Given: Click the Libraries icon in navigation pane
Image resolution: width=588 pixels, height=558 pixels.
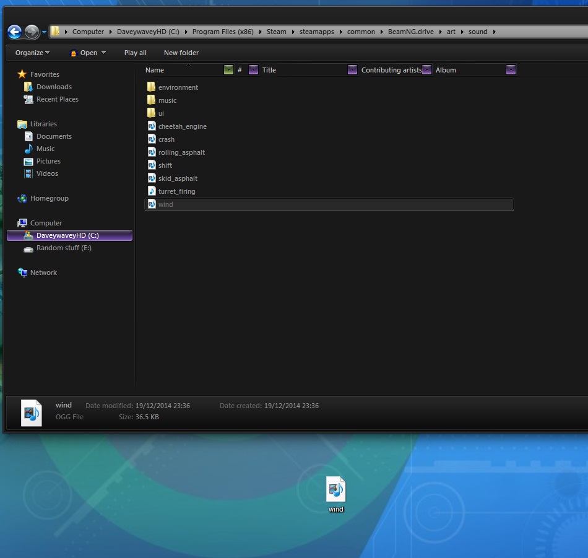Looking at the screenshot, I should click(22, 124).
